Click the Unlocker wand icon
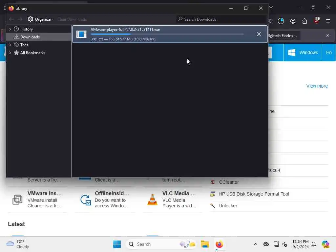336x252 pixels. (x=213, y=206)
